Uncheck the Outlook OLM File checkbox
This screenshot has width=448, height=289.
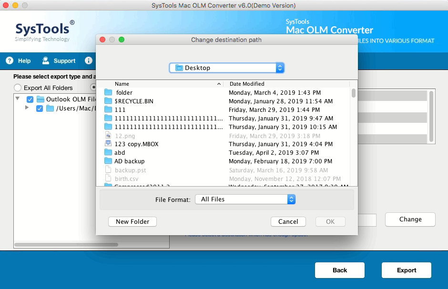pos(30,100)
